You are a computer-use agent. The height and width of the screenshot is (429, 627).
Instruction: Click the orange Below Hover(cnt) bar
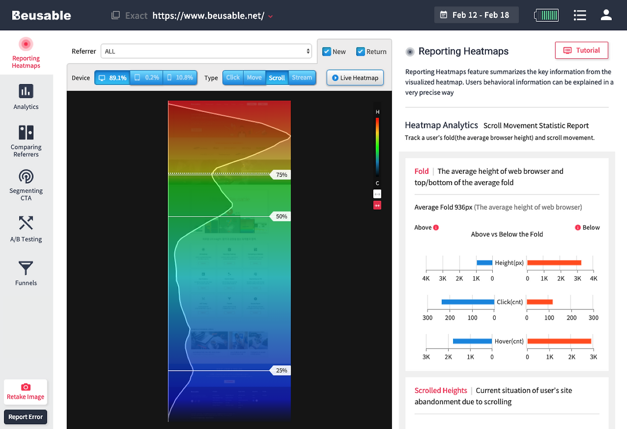tap(559, 341)
